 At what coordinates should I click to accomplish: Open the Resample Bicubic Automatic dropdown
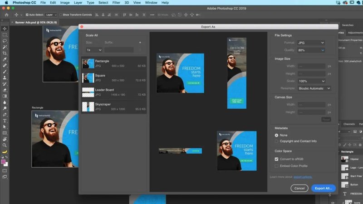314,88
